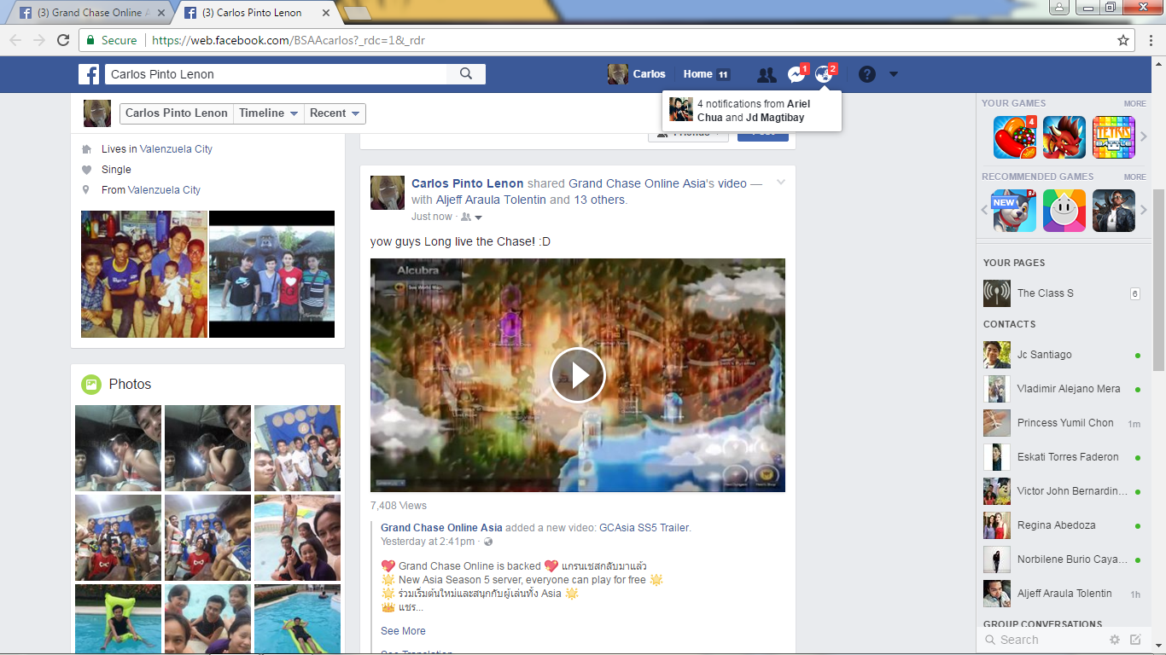The width and height of the screenshot is (1166, 655).
Task: Click the 13 others link
Action: point(599,200)
